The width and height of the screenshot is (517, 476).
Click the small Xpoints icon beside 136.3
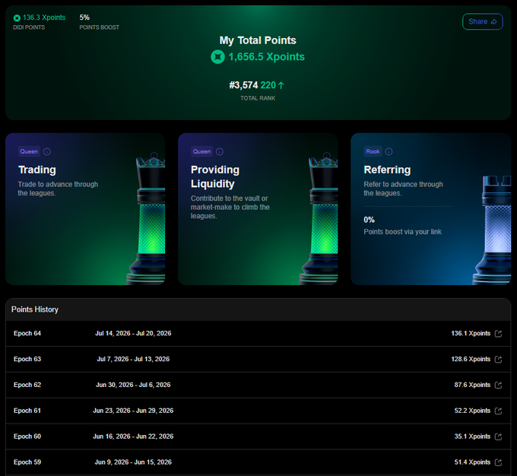[17, 17]
